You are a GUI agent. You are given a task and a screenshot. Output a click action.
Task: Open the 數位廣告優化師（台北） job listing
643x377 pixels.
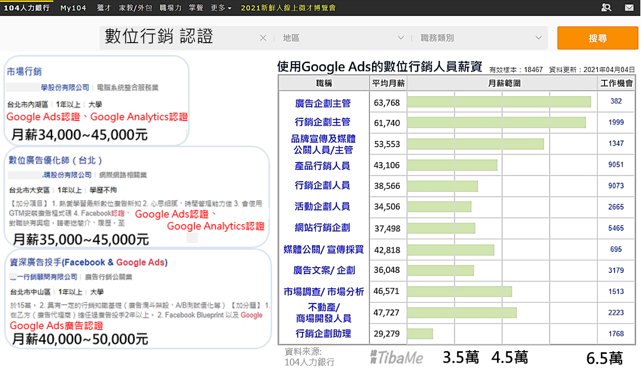coord(55,160)
